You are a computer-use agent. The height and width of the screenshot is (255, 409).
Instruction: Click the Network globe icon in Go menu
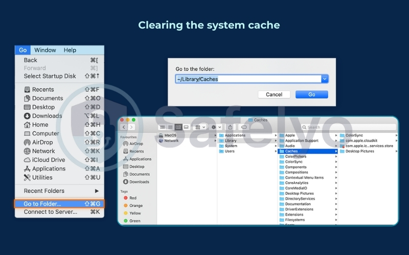27,151
